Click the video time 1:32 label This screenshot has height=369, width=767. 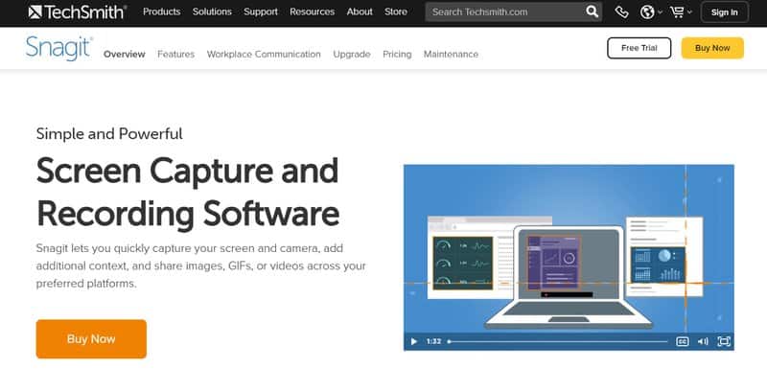coord(434,341)
